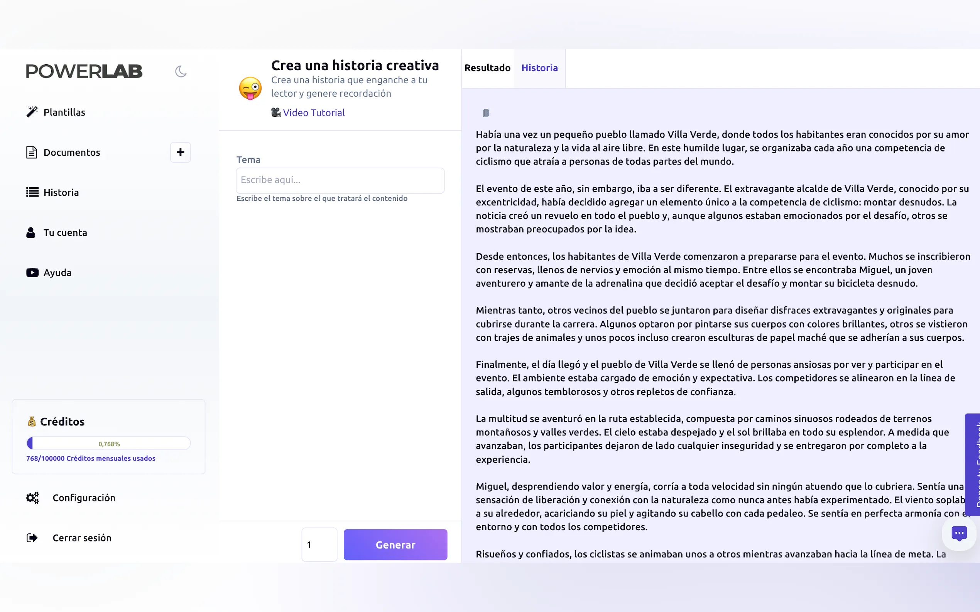
Task: Switch to the Historia results tab
Action: coord(539,68)
